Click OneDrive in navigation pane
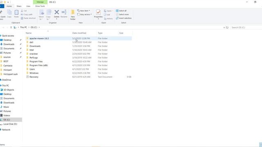 click(x=7, y=80)
